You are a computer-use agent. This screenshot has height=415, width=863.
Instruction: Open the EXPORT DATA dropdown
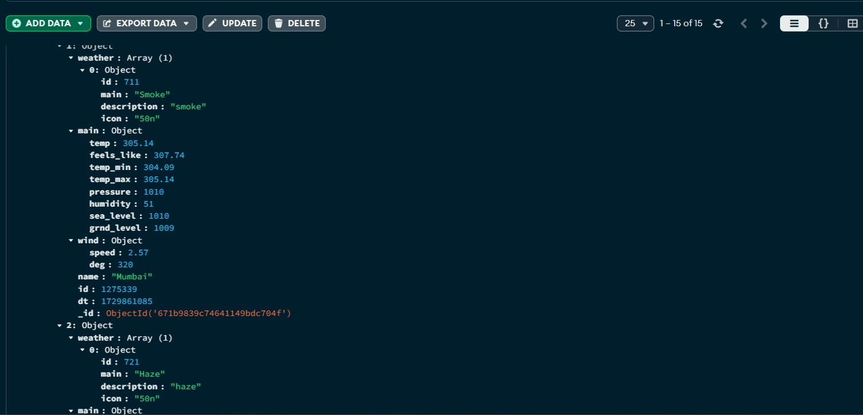pyautogui.click(x=147, y=23)
